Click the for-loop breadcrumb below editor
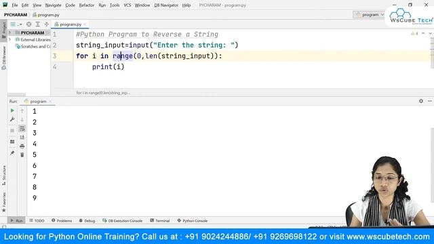434x244 pixels. pyautogui.click(x=103, y=93)
